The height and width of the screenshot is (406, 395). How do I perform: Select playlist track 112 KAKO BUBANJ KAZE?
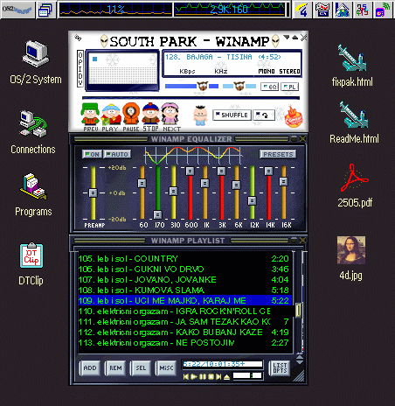pos(184,332)
